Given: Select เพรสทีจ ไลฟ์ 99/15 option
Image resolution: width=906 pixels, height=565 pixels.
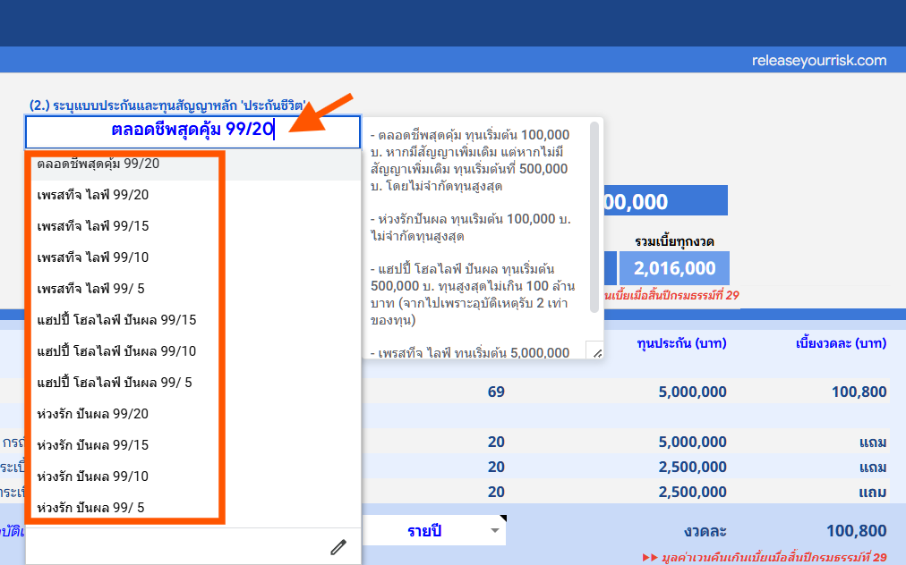Looking at the screenshot, I should [x=93, y=226].
